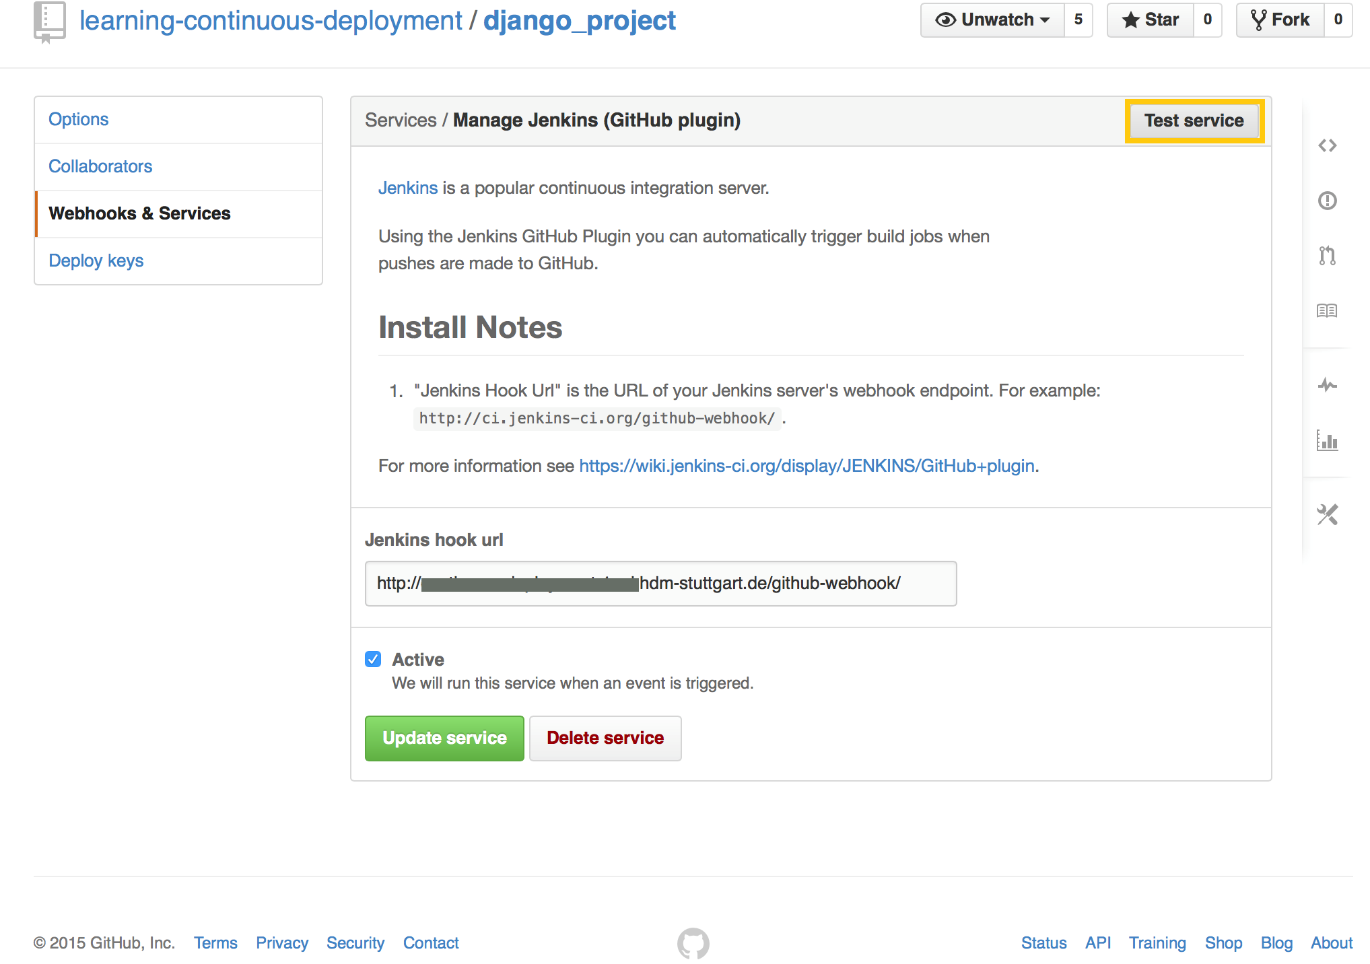Open the Unwatch dropdown
This screenshot has height=964, width=1370.
point(992,20)
